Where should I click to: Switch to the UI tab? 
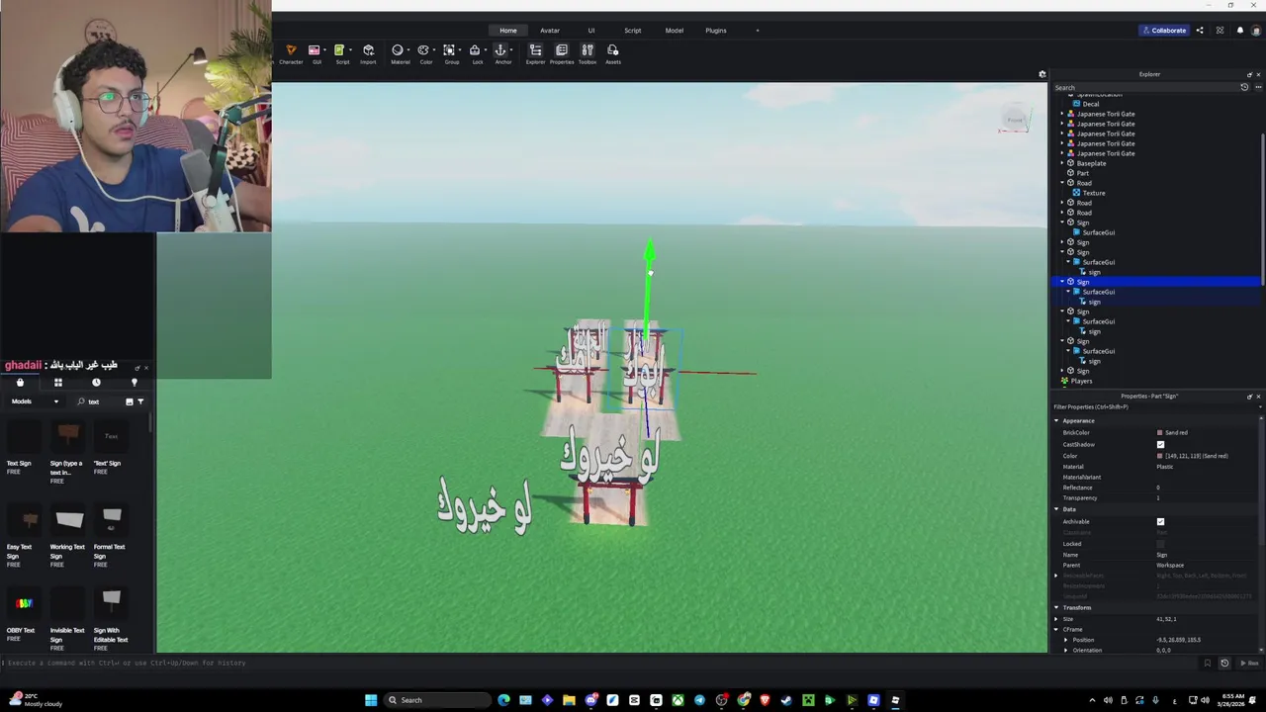tap(591, 31)
